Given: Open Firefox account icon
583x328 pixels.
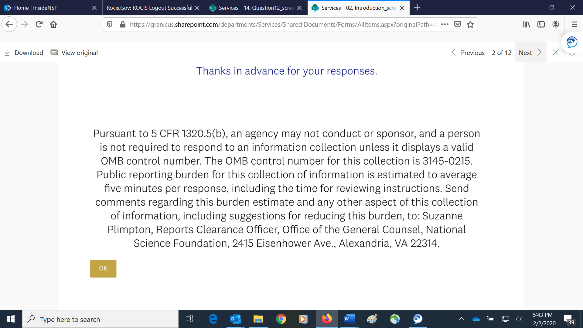Looking at the screenshot, I should tap(555, 24).
